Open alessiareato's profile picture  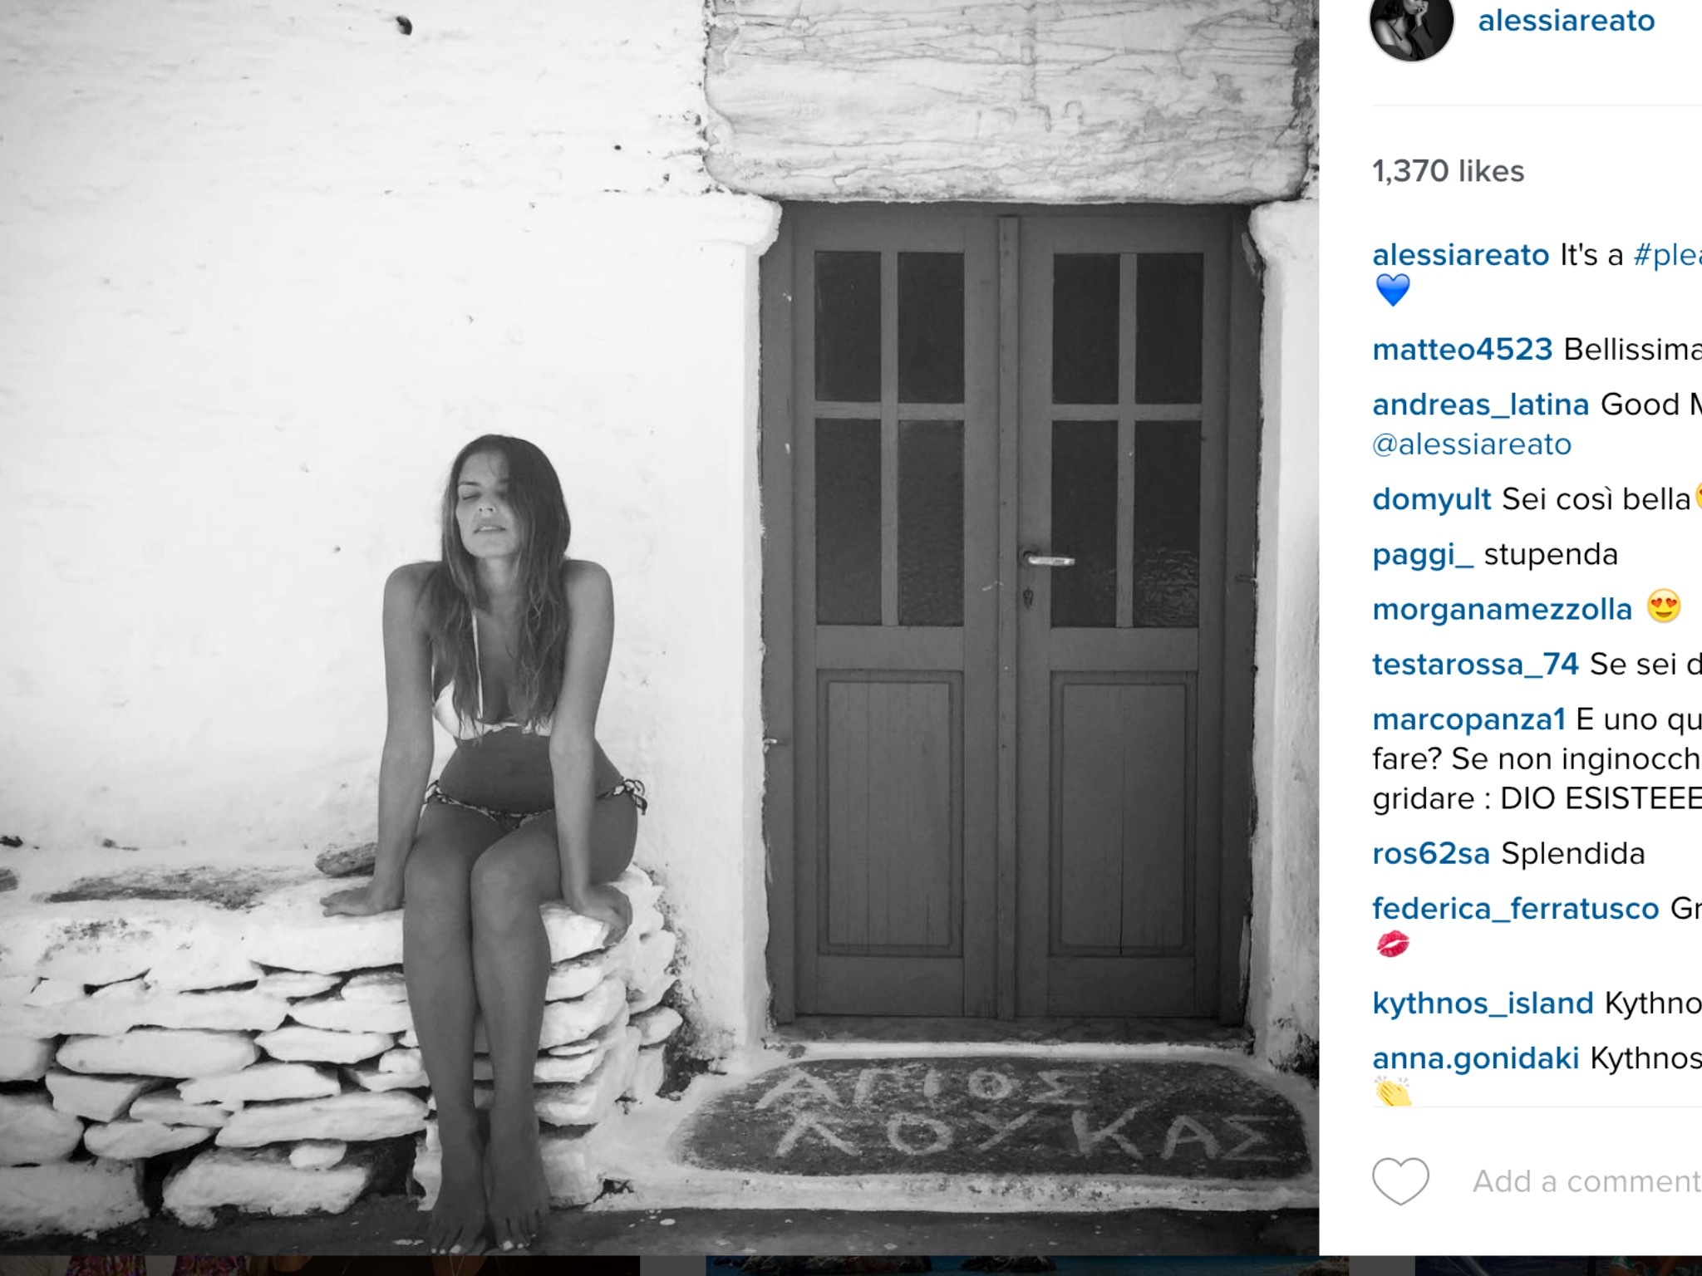(1411, 21)
